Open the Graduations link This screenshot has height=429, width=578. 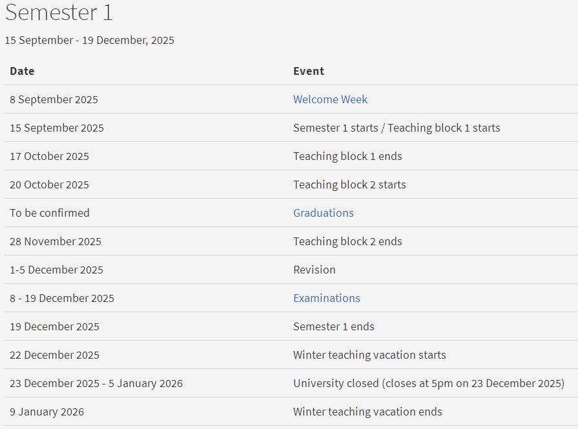click(x=324, y=213)
